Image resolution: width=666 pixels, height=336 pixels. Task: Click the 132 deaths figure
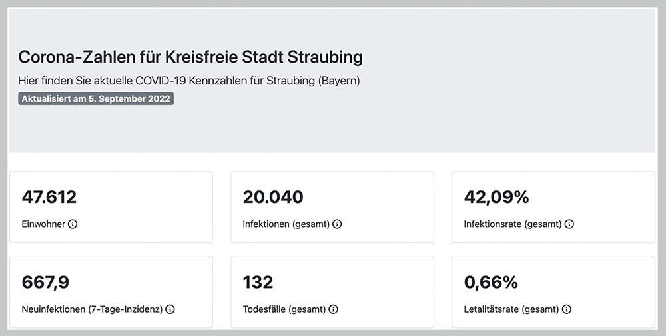point(258,283)
